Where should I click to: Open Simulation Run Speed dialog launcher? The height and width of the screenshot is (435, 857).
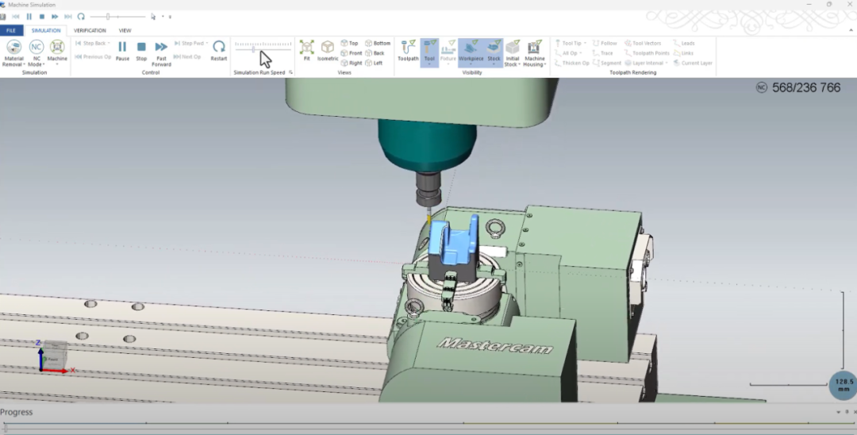290,72
